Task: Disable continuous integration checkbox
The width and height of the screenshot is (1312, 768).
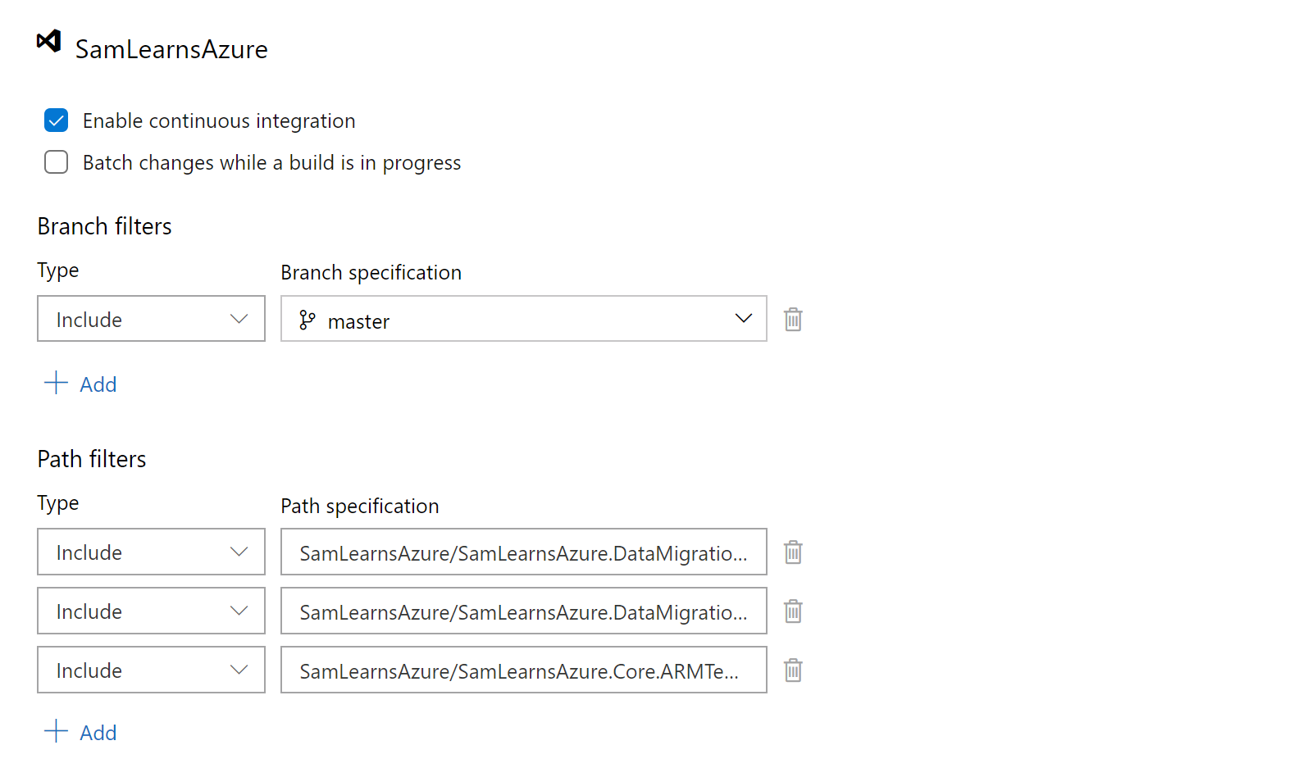Action: 56,120
